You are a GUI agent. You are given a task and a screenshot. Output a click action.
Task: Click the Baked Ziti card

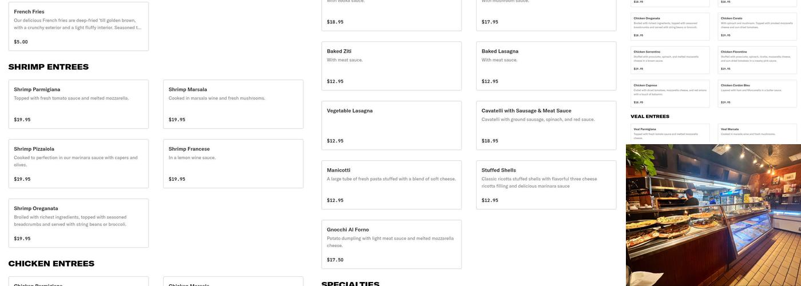[x=391, y=66]
